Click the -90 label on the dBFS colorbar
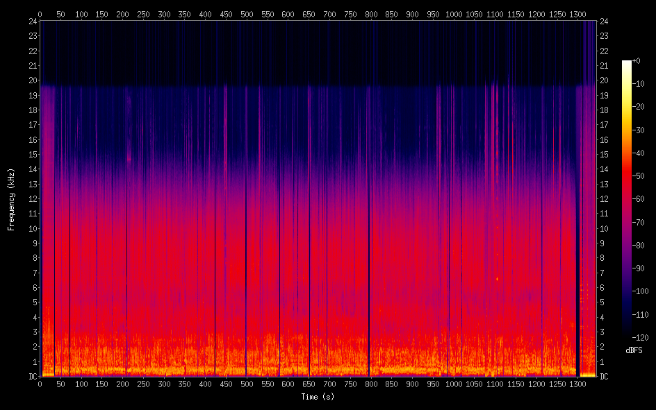 pyautogui.click(x=639, y=269)
